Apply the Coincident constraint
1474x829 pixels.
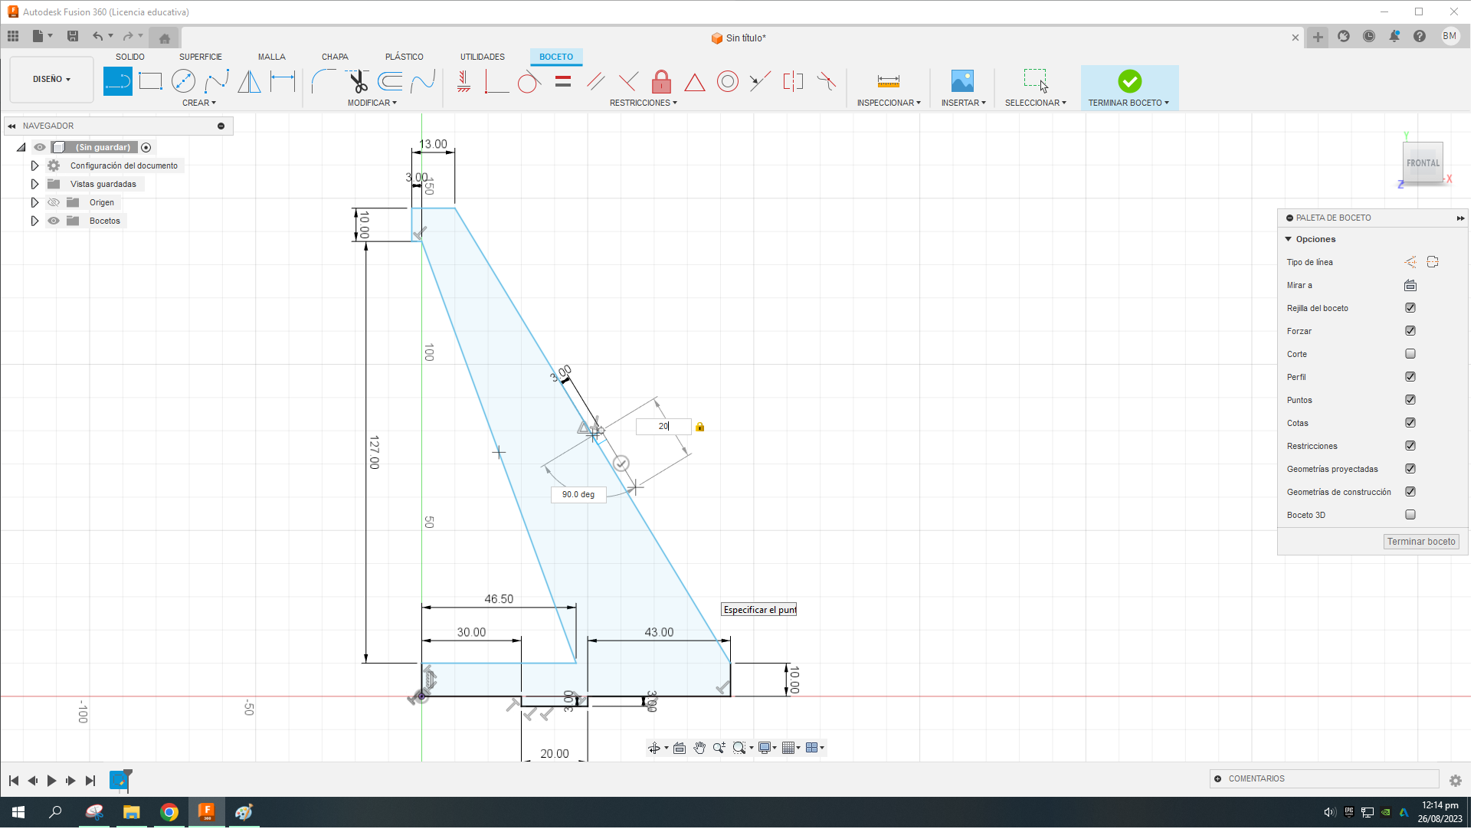pos(463,80)
